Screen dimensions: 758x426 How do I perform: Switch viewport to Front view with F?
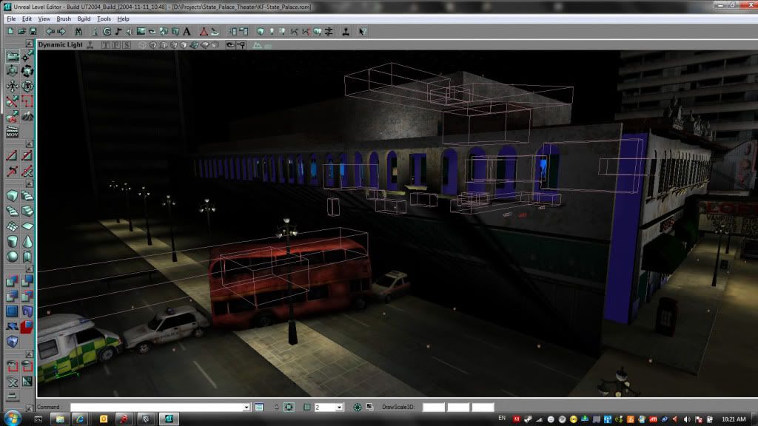(116, 45)
